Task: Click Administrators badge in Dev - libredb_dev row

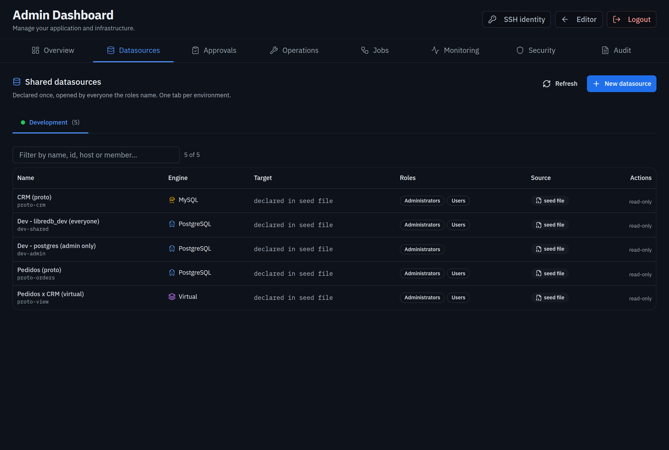Action: tap(422, 225)
